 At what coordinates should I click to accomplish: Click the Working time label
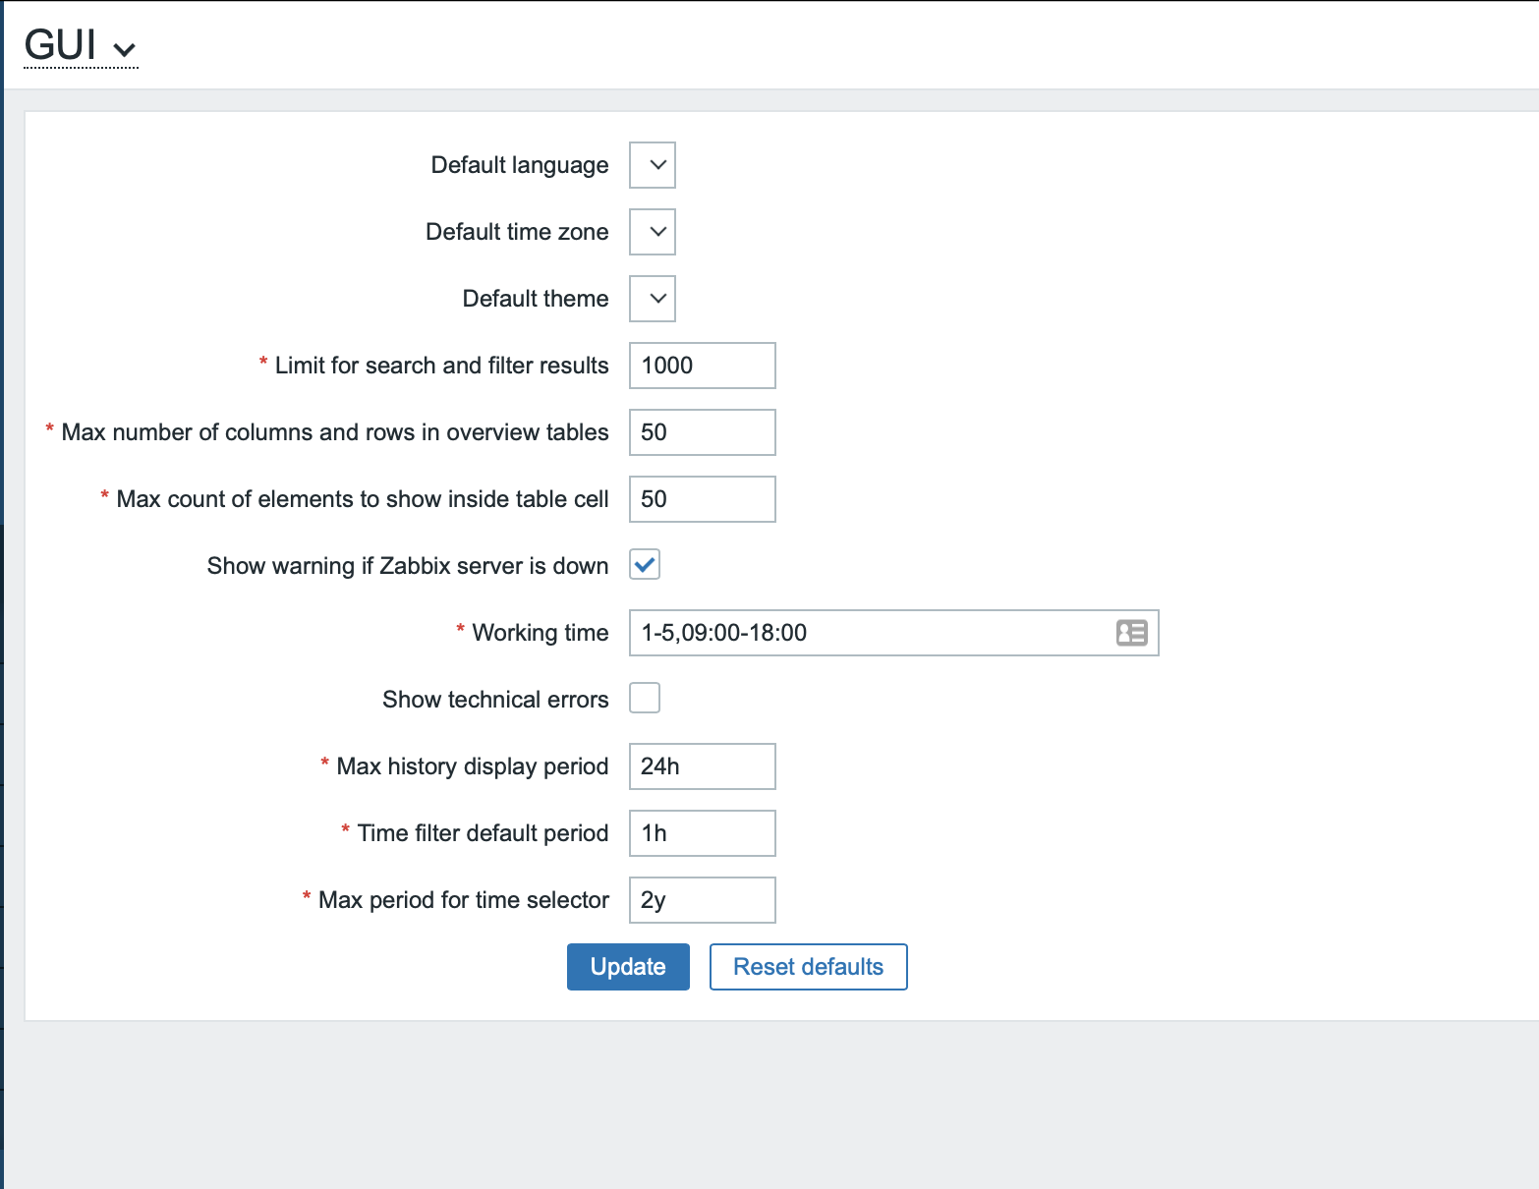540,633
